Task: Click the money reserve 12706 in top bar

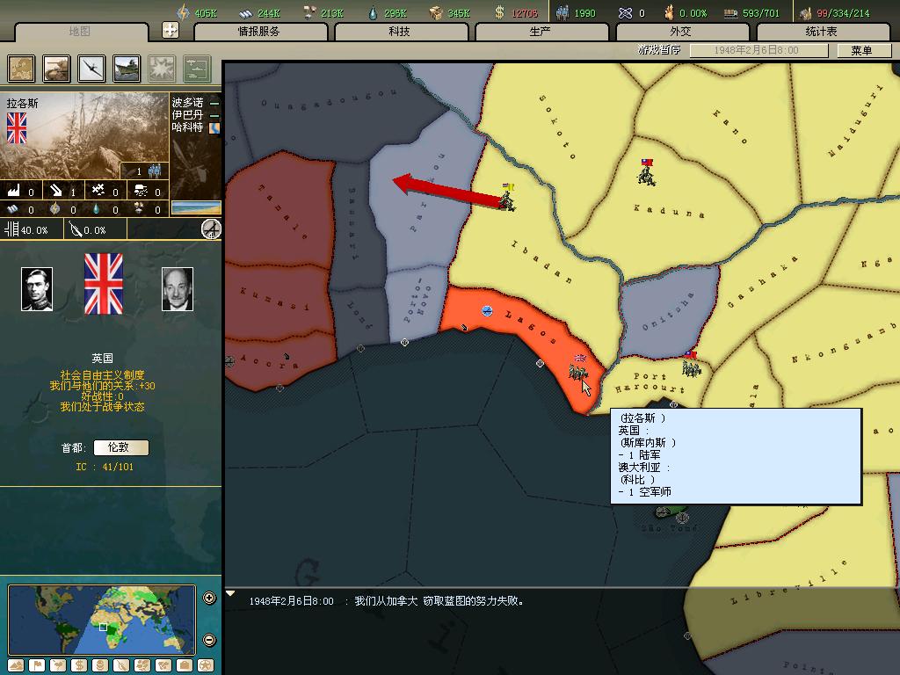Action: coord(517,12)
